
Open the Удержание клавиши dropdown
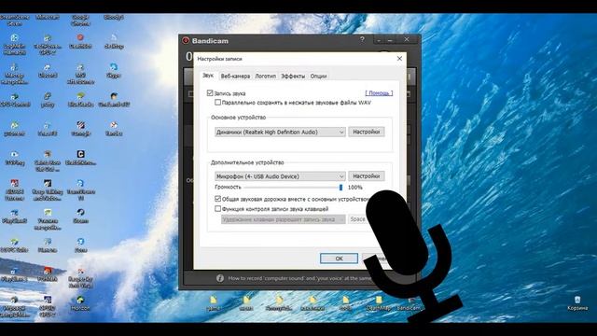tap(284, 219)
